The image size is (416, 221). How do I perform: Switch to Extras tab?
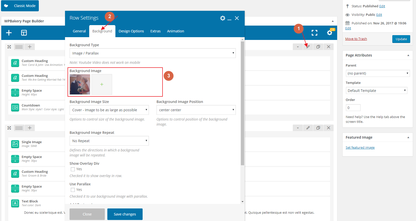pyautogui.click(x=155, y=31)
